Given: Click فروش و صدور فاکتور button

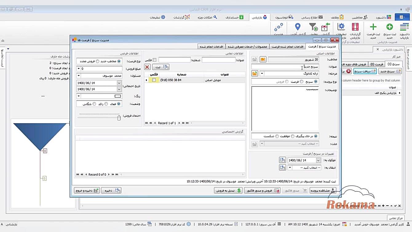Looking at the screenshot, I should coord(262,190).
